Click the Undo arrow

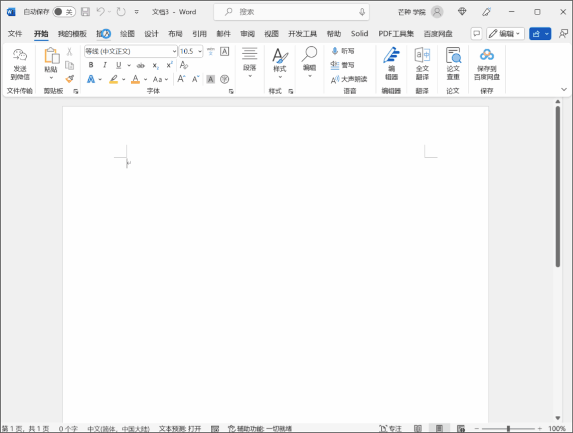tap(100, 12)
